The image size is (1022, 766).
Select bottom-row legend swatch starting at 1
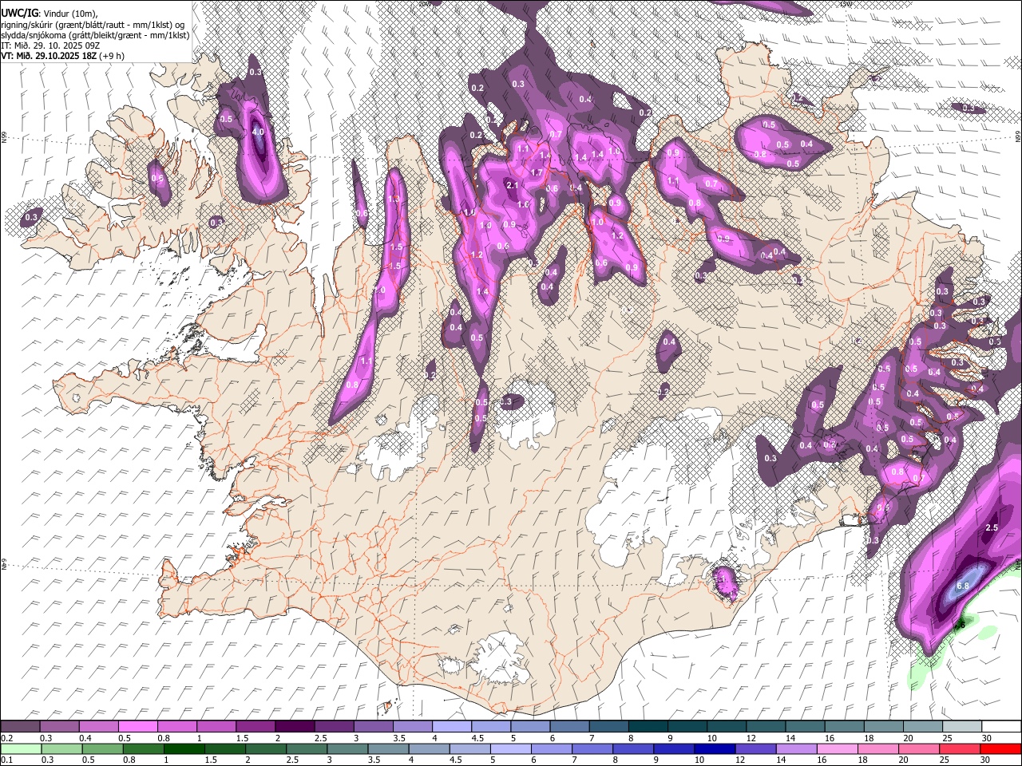pos(184,749)
